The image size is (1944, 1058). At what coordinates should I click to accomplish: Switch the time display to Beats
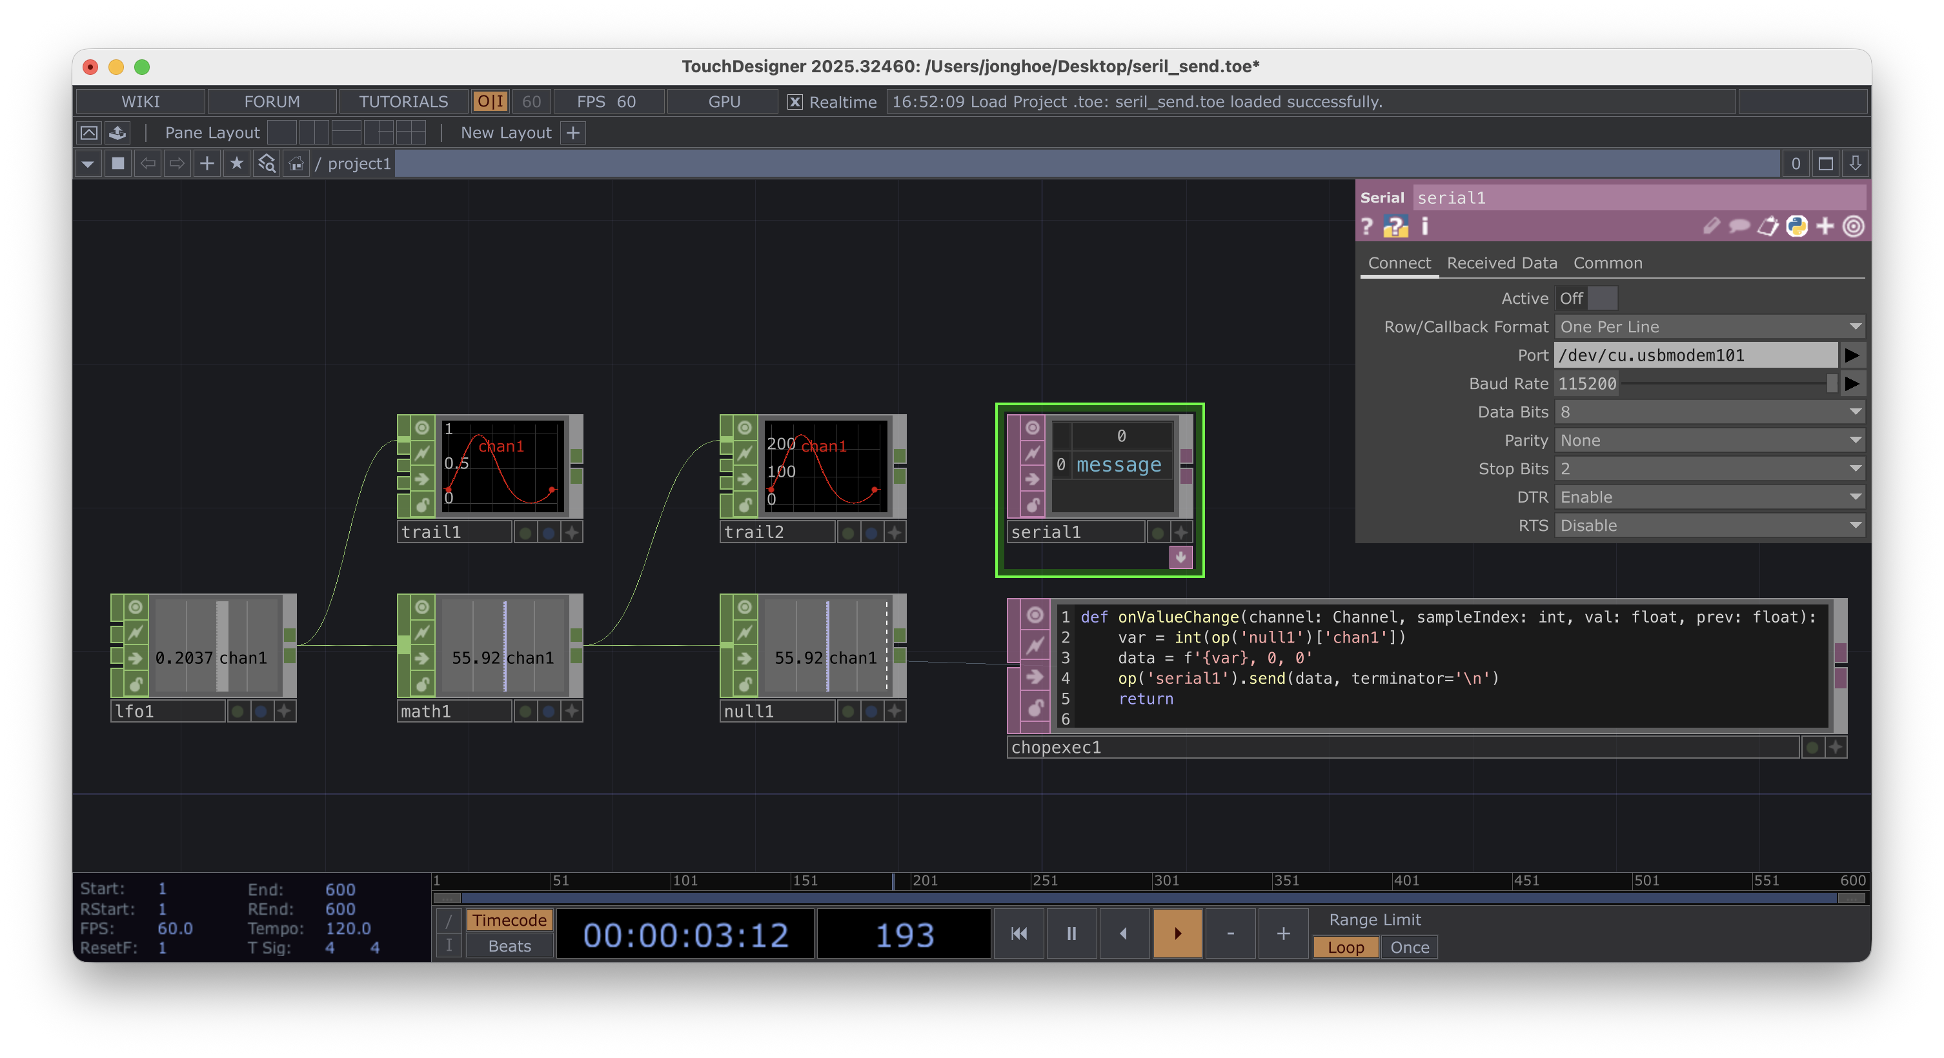pos(509,946)
